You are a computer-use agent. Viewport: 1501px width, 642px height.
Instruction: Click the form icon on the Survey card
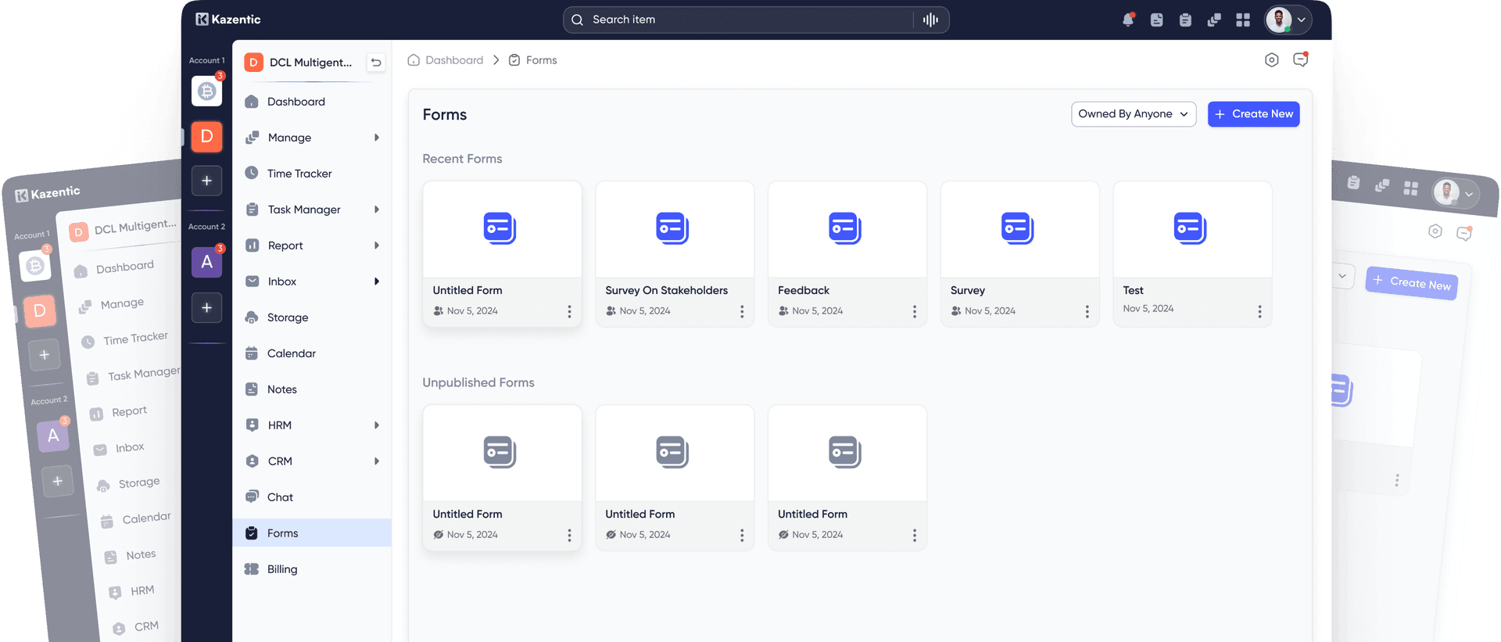pos(1018,228)
